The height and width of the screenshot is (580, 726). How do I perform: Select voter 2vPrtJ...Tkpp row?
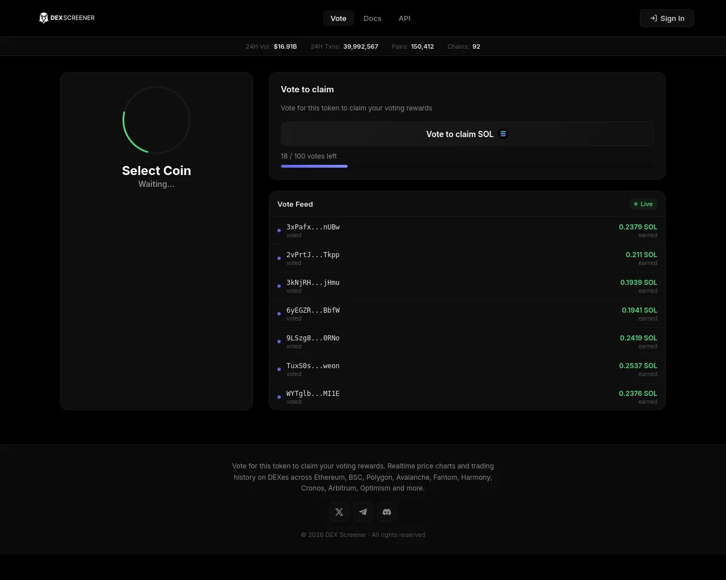pos(467,258)
